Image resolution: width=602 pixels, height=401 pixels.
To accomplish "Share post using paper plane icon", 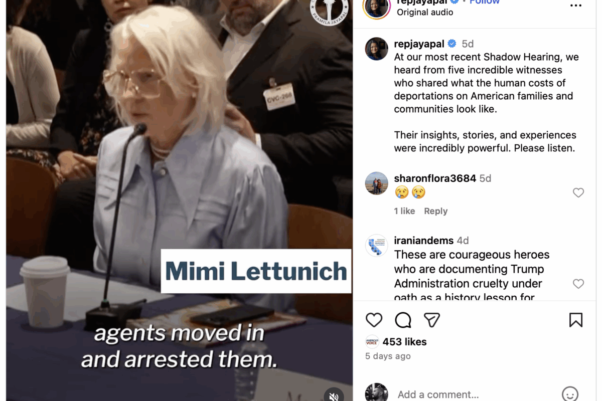I will point(432,320).
